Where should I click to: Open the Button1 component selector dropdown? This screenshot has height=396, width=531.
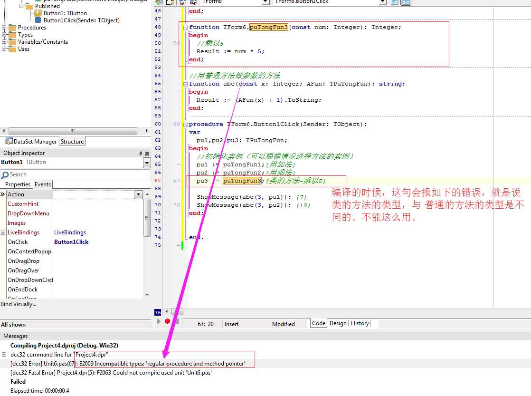[147, 163]
